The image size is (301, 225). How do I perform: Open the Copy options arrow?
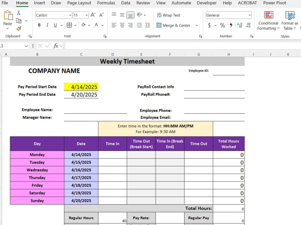pyautogui.click(x=26, y=21)
